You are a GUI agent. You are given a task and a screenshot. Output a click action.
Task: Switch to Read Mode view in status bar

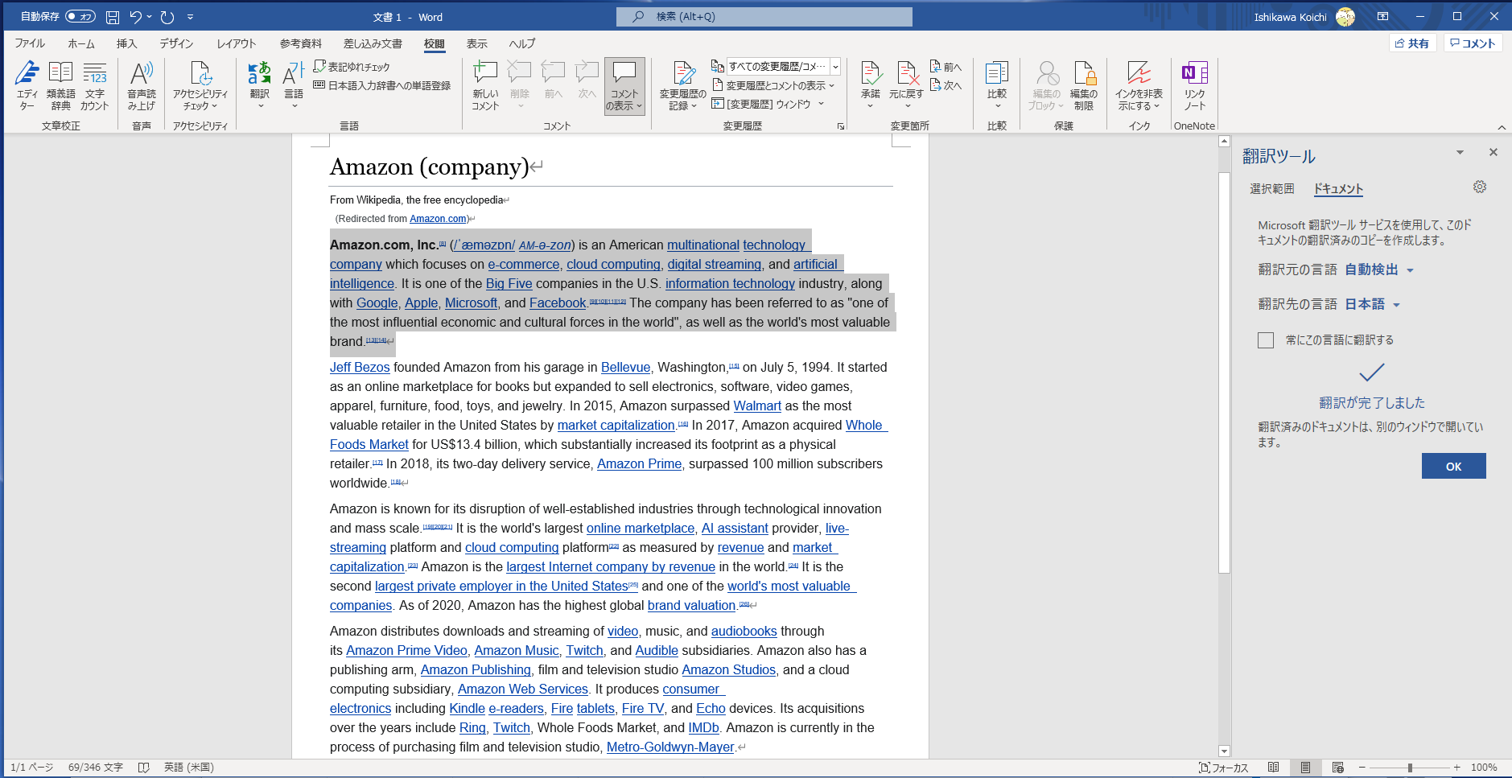pos(1273,768)
